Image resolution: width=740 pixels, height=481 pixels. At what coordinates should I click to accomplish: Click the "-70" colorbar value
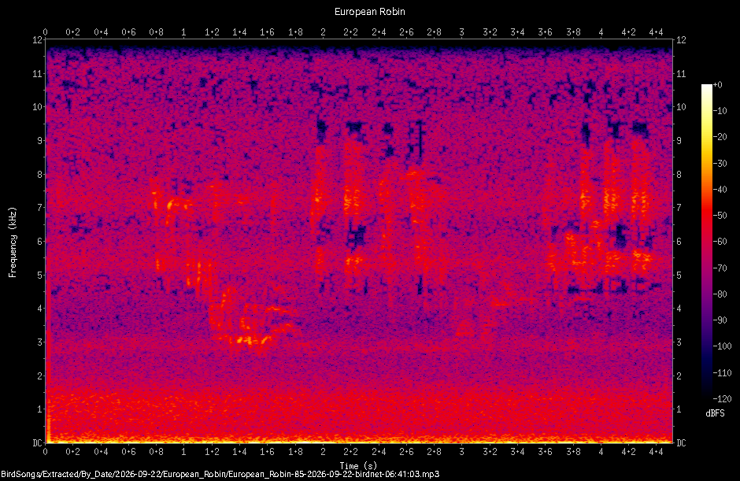point(720,268)
